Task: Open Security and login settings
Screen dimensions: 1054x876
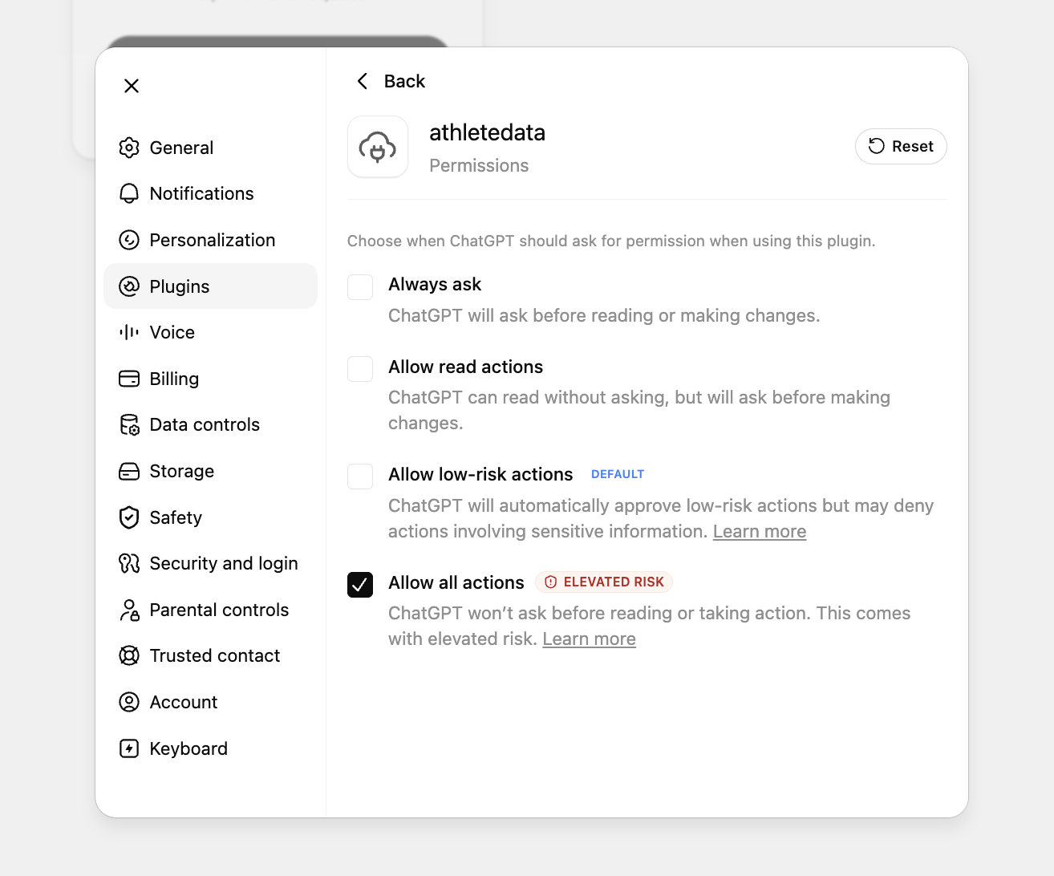Action: [211, 563]
